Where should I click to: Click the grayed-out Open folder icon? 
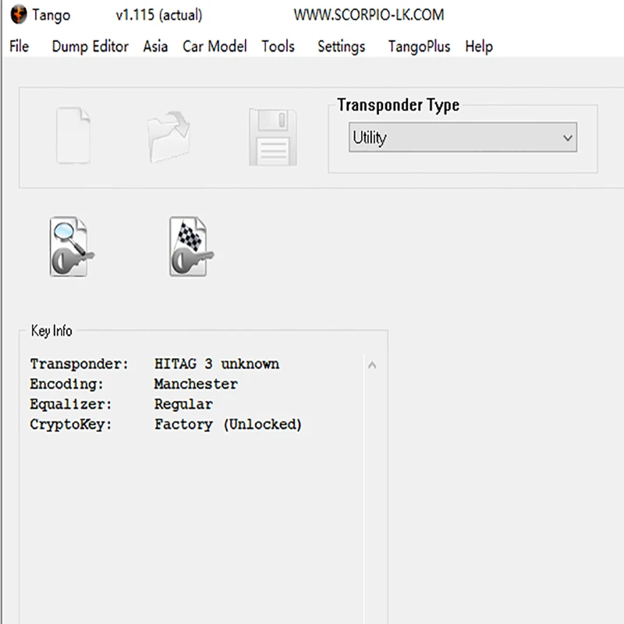point(169,136)
